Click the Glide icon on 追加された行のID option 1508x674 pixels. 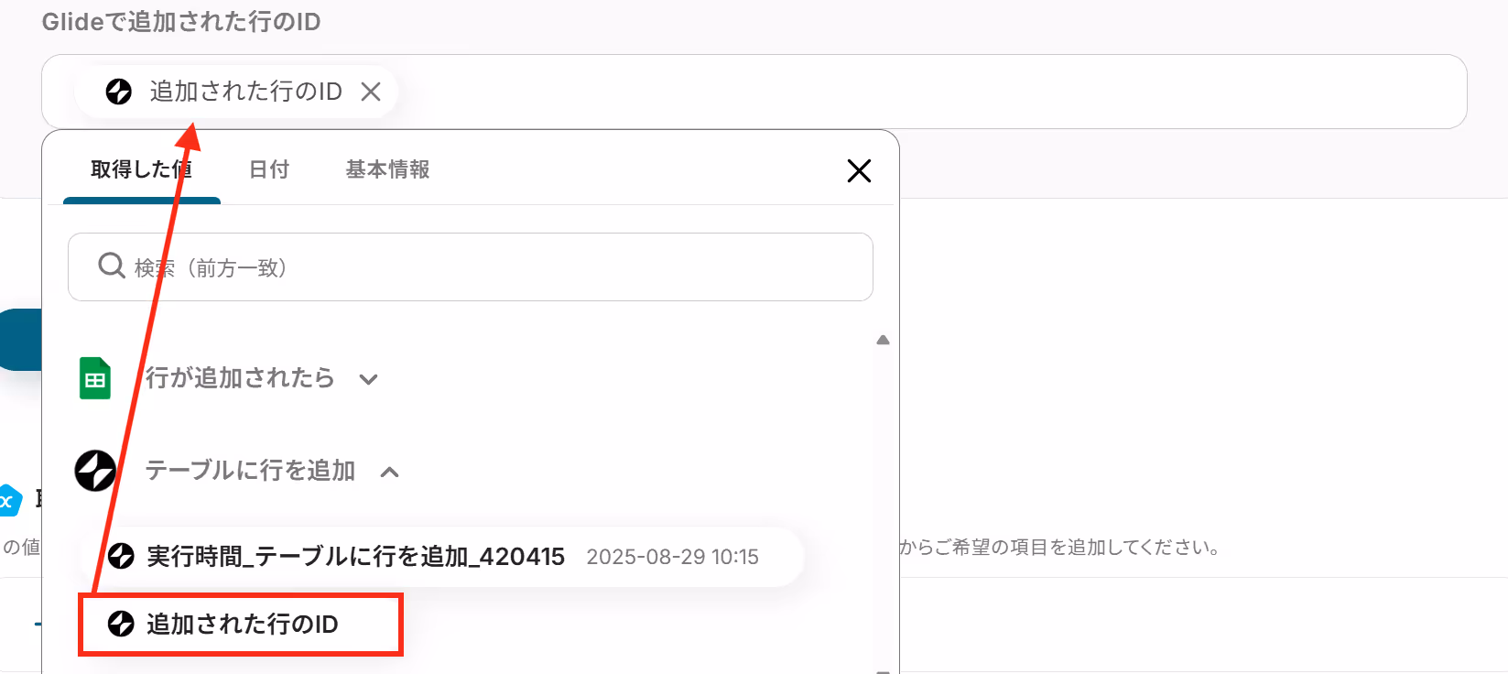(x=122, y=624)
